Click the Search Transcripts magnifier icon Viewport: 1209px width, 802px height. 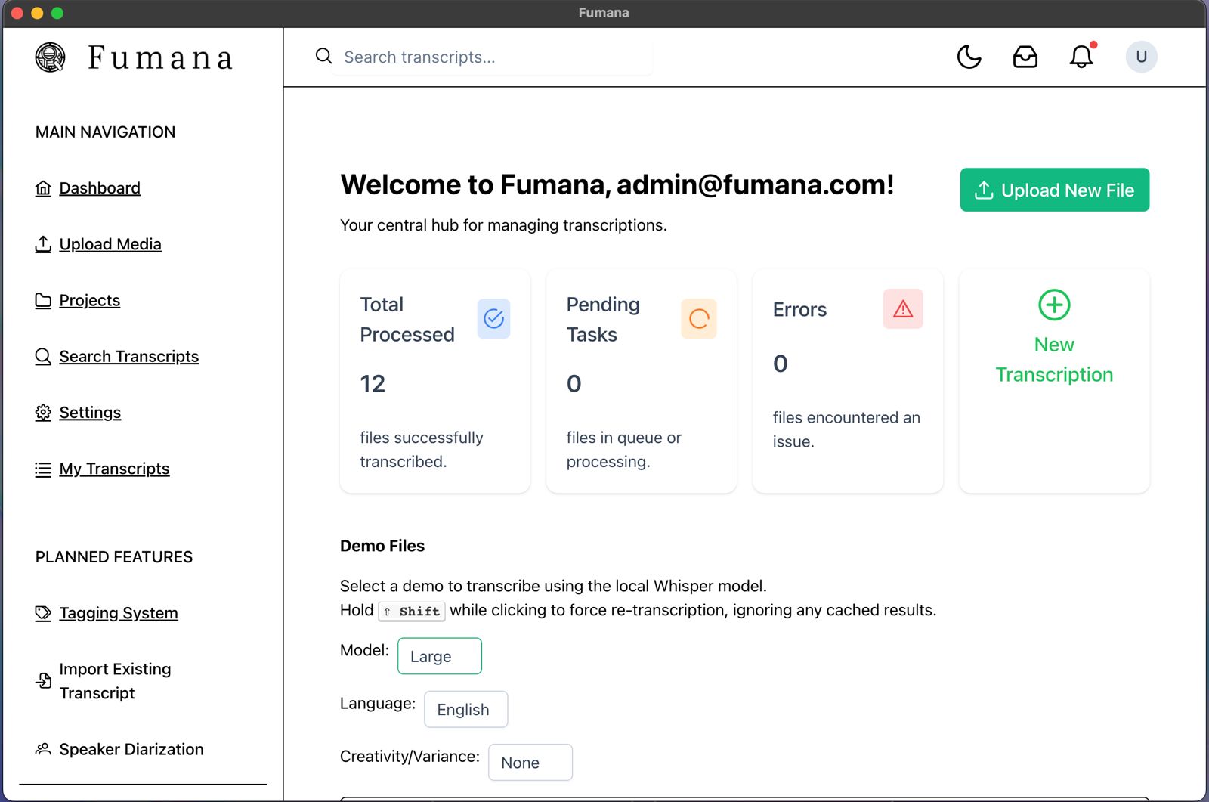tap(43, 357)
